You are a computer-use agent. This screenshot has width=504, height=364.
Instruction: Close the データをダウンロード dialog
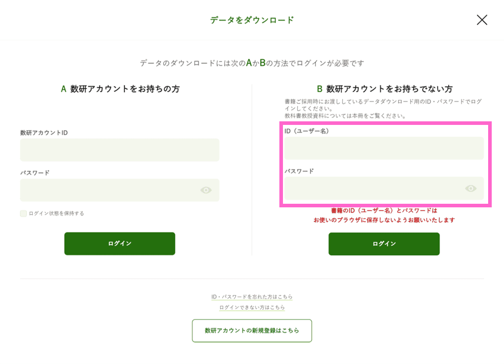(x=481, y=20)
